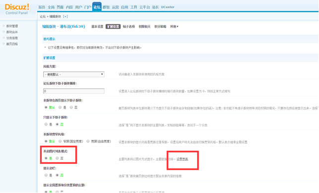
Task: Select the active 论坛 navigation tab
Action: click(x=97, y=7)
